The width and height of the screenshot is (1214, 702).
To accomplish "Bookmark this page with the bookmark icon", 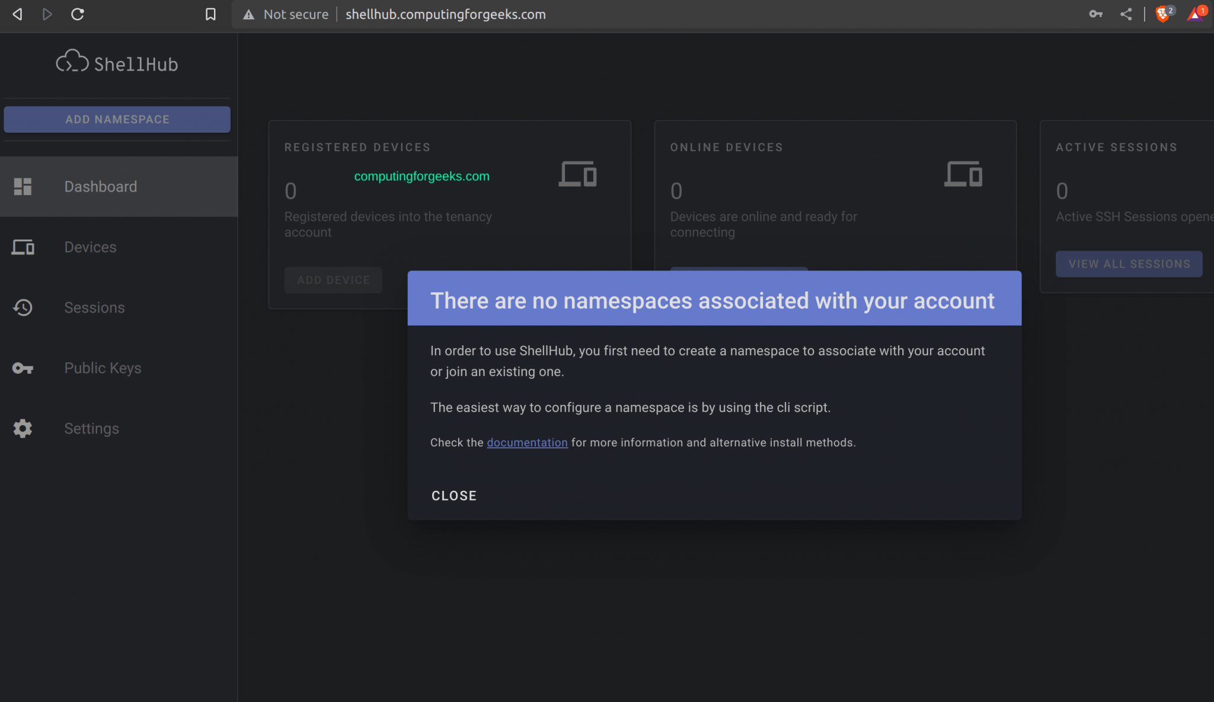I will point(210,14).
